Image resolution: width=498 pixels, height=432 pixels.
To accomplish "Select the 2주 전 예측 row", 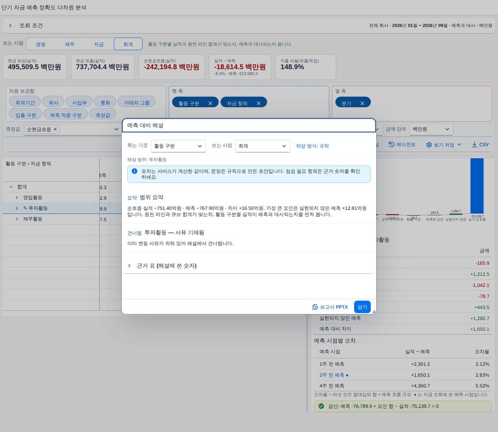I will pos(403,375).
